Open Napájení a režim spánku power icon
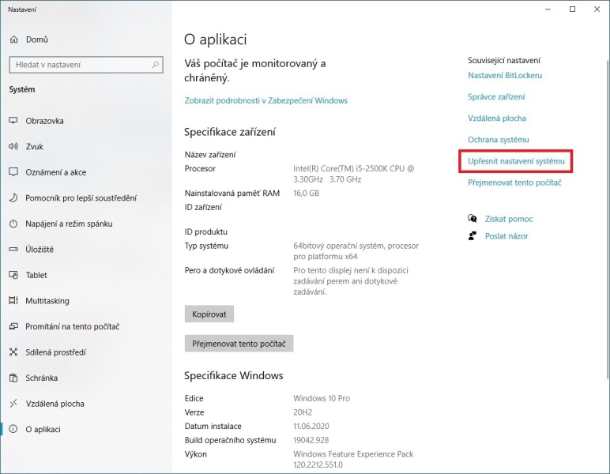This screenshot has height=474, width=610. [x=13, y=224]
